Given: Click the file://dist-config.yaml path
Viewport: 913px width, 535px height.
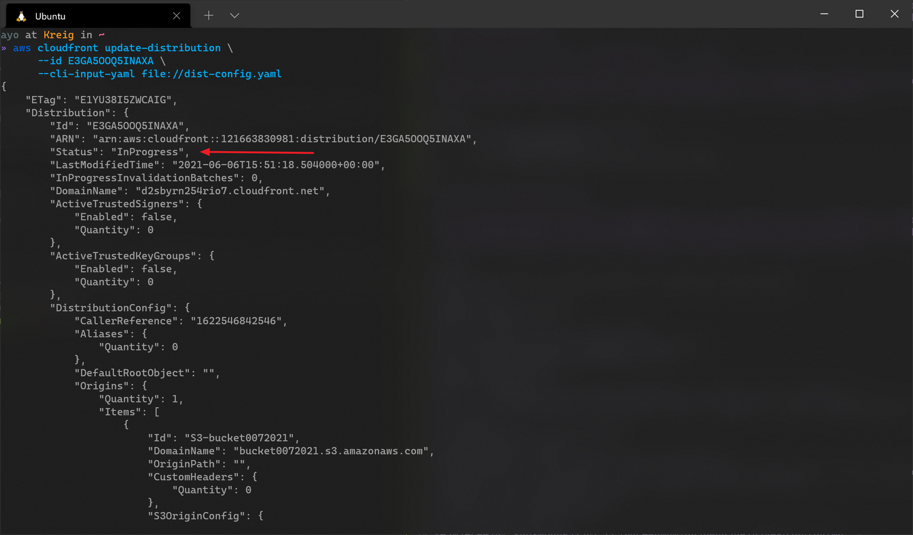Looking at the screenshot, I should pyautogui.click(x=211, y=74).
